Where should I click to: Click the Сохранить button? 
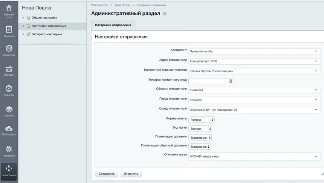tap(107, 174)
